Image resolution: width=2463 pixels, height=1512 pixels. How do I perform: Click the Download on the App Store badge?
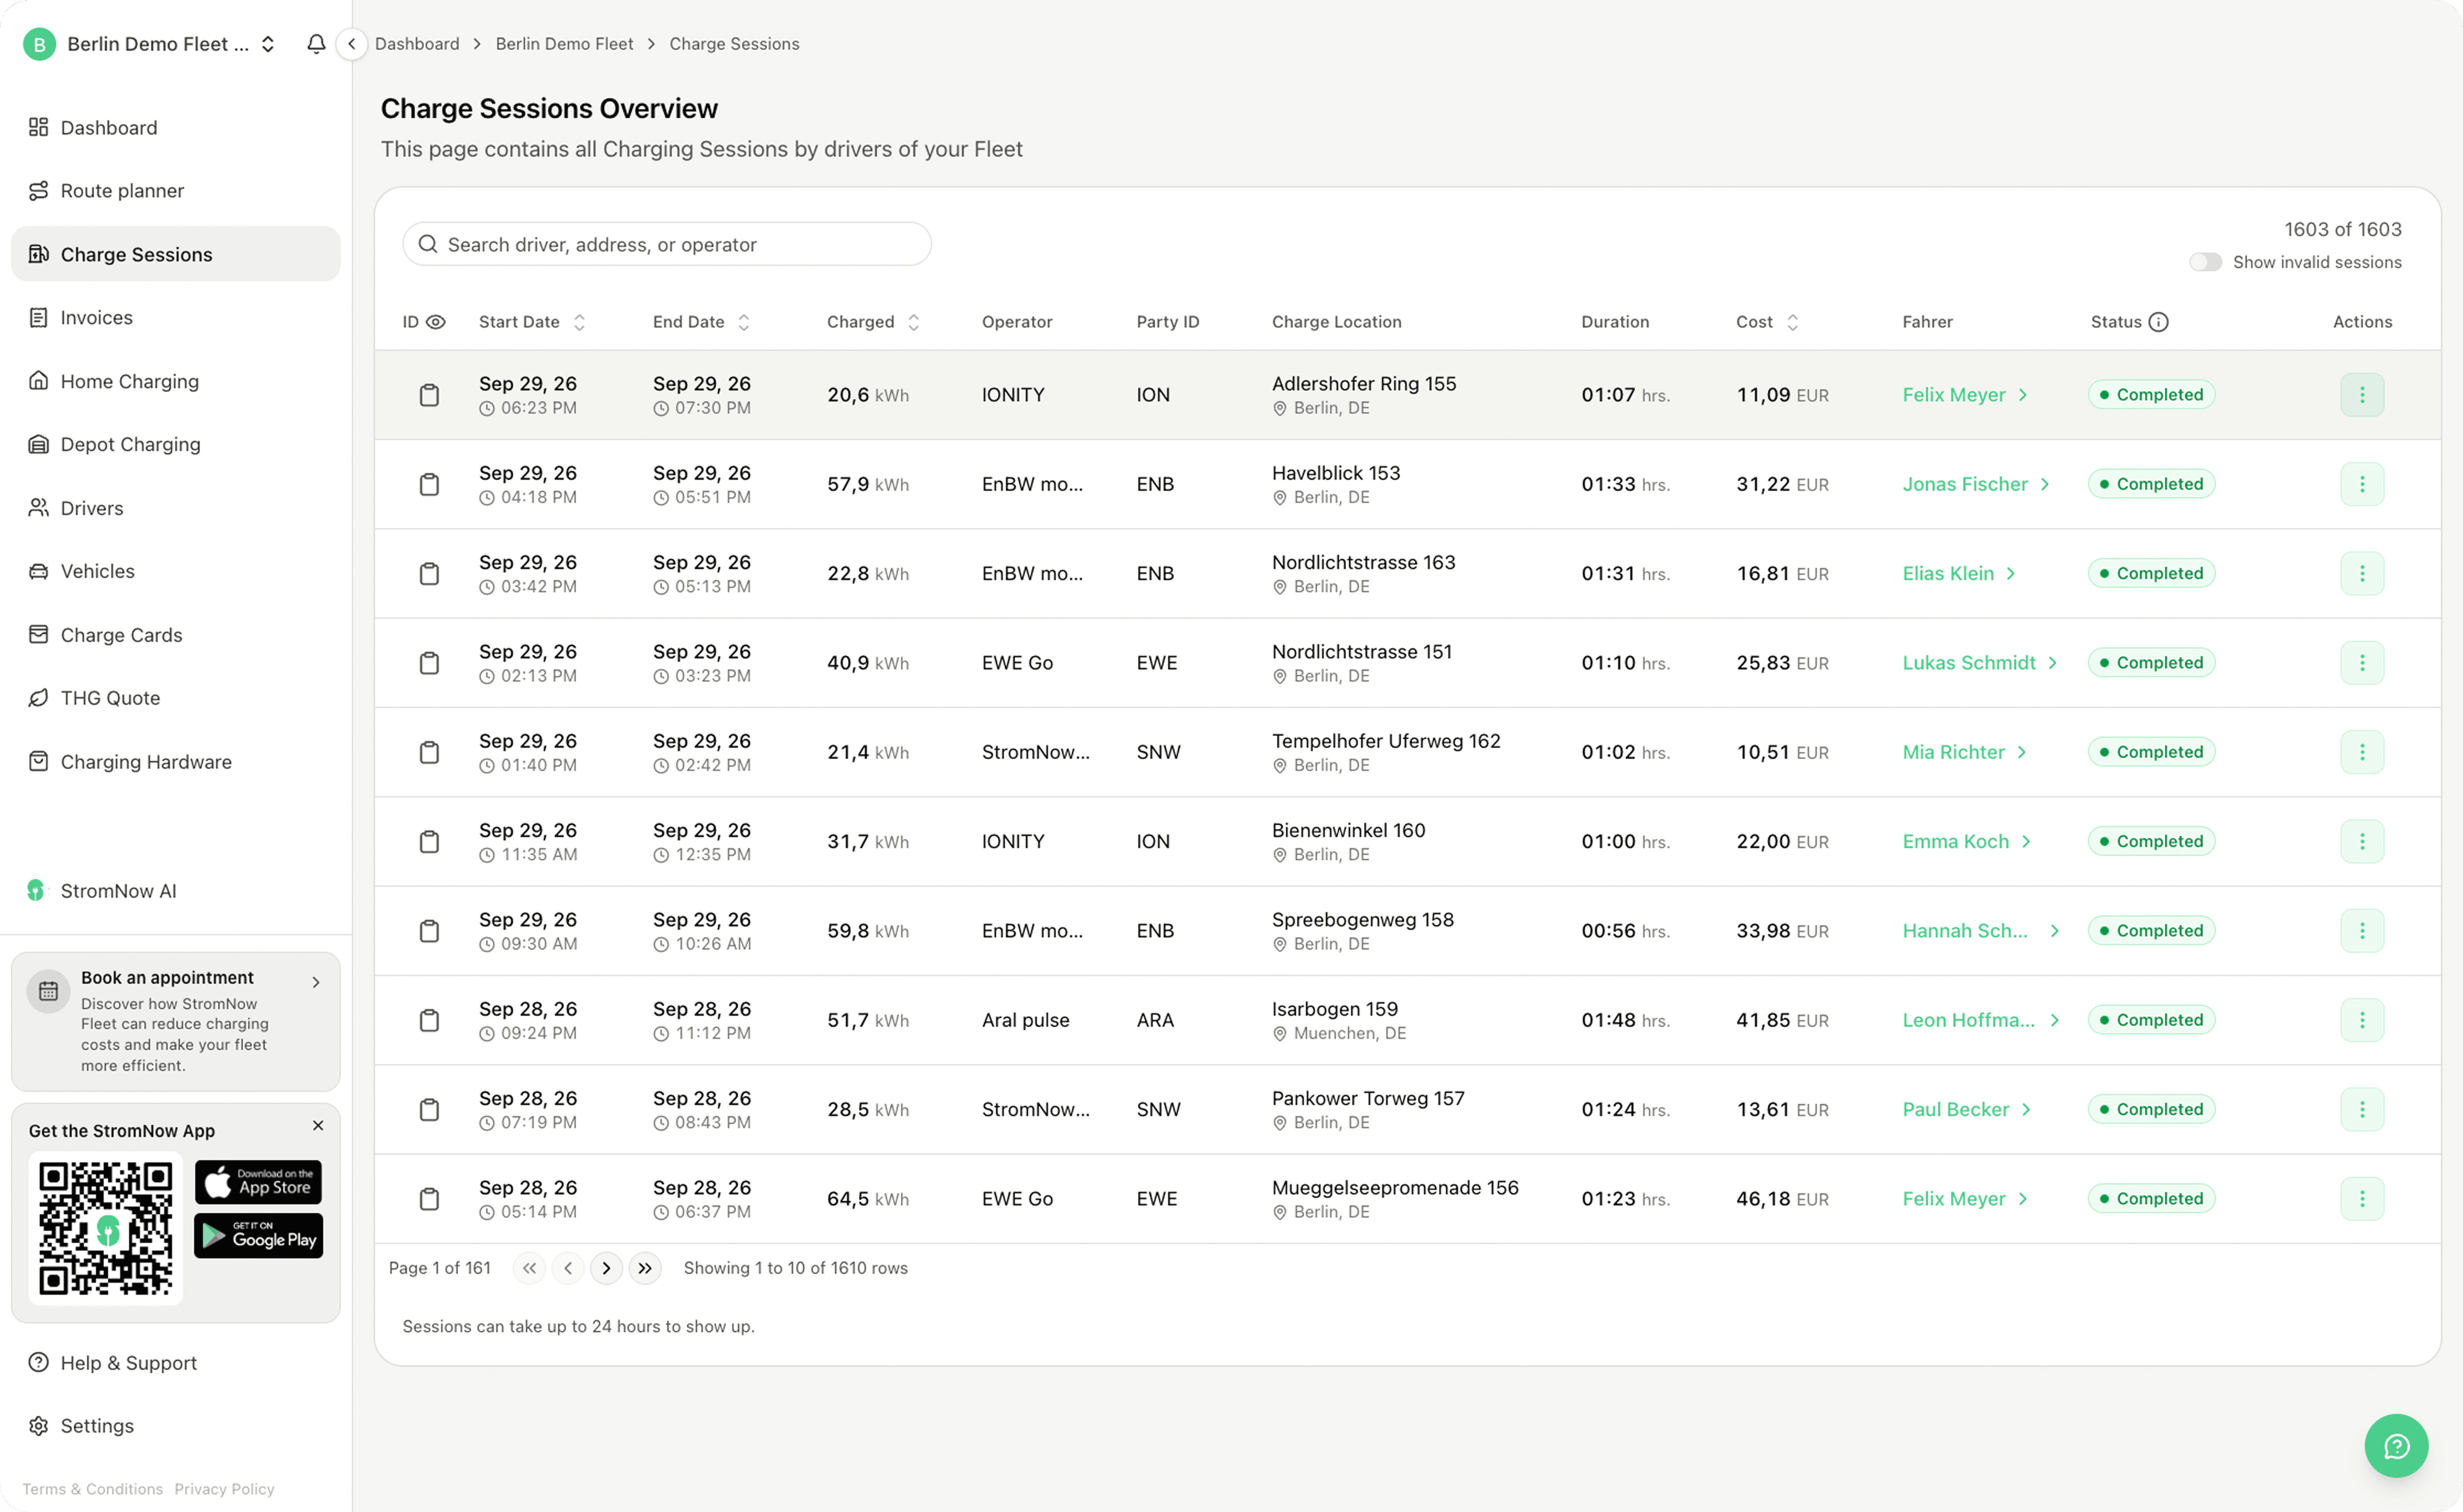coord(258,1182)
